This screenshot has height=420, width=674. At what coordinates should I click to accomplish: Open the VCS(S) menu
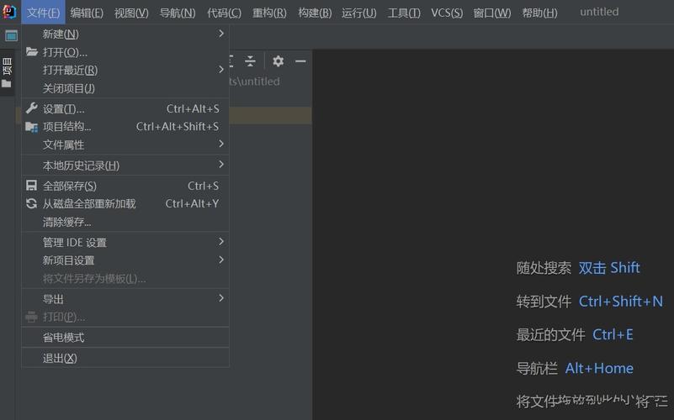click(x=447, y=13)
